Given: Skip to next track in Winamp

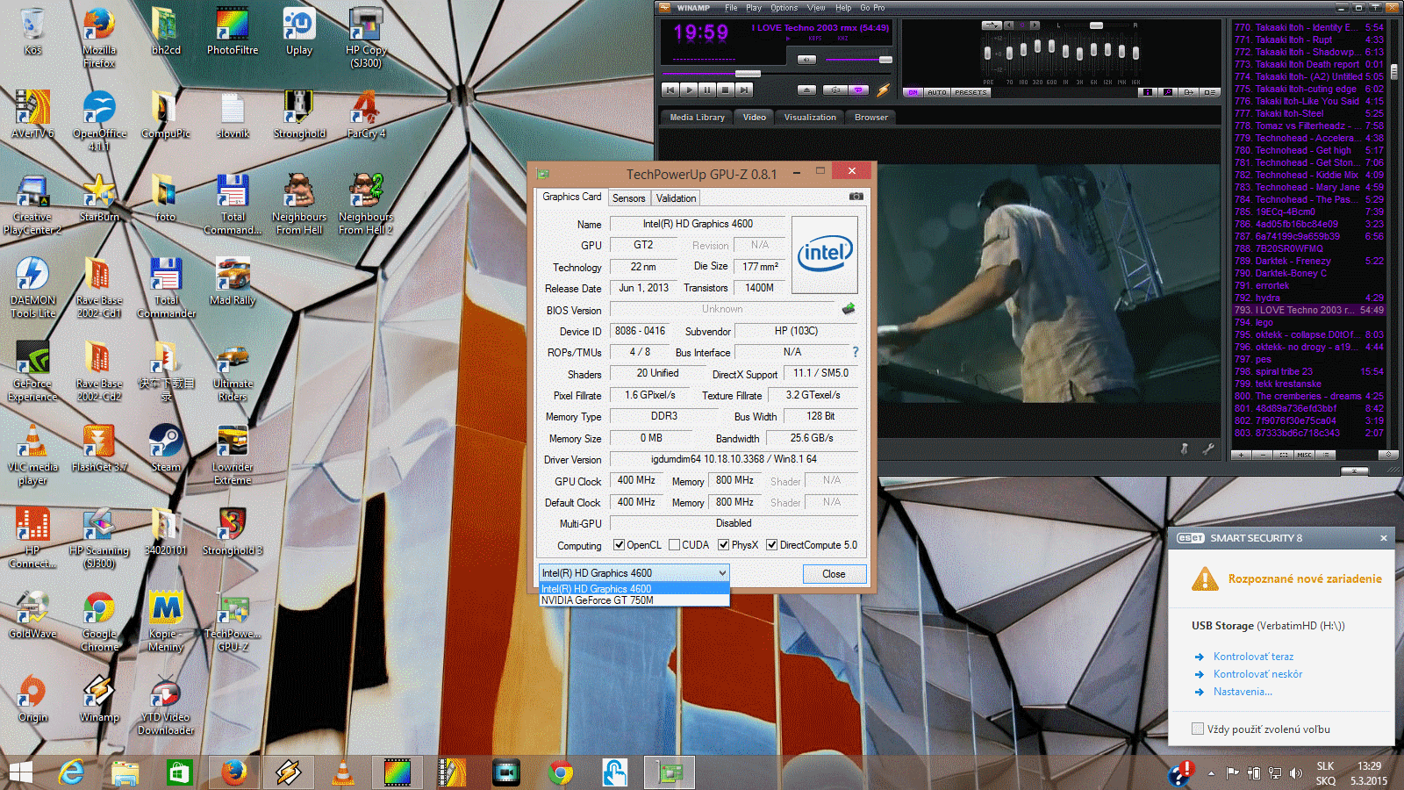Looking at the screenshot, I should point(744,90).
